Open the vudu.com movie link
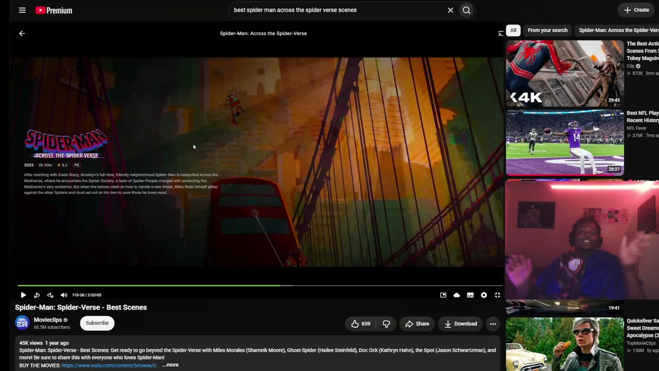The width and height of the screenshot is (659, 371). click(x=110, y=365)
